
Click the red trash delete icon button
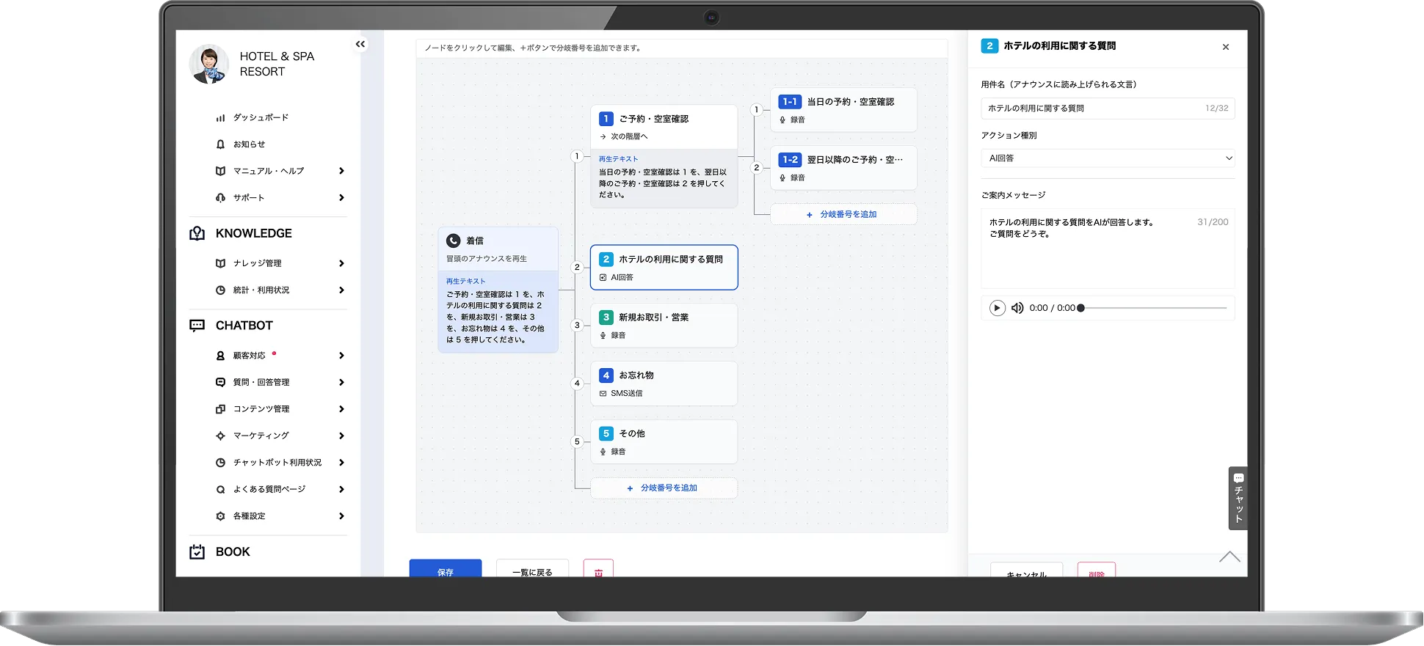tap(598, 569)
